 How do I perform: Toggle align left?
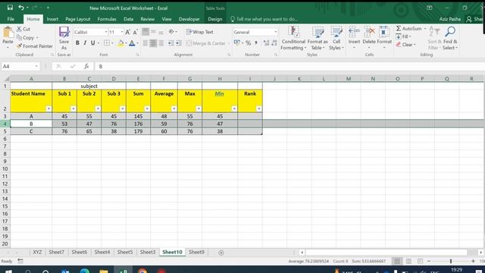click(145, 43)
